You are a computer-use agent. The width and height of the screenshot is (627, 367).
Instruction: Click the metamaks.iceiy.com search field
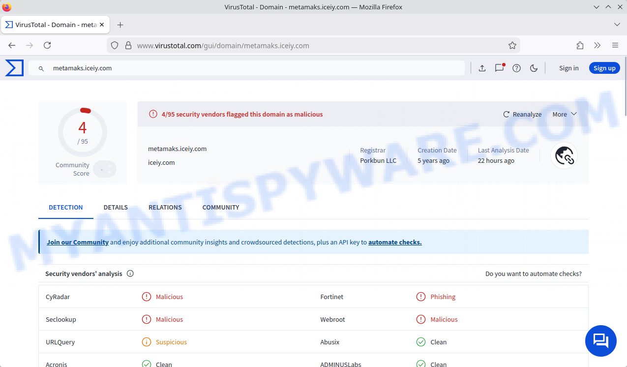pyautogui.click(x=246, y=68)
